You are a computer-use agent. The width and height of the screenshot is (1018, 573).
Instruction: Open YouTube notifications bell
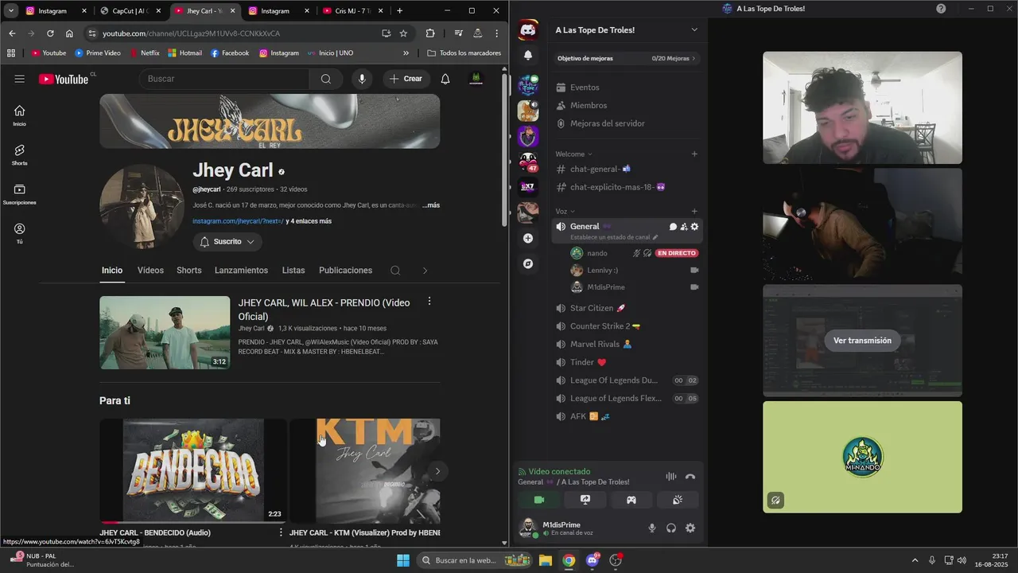[x=445, y=79]
